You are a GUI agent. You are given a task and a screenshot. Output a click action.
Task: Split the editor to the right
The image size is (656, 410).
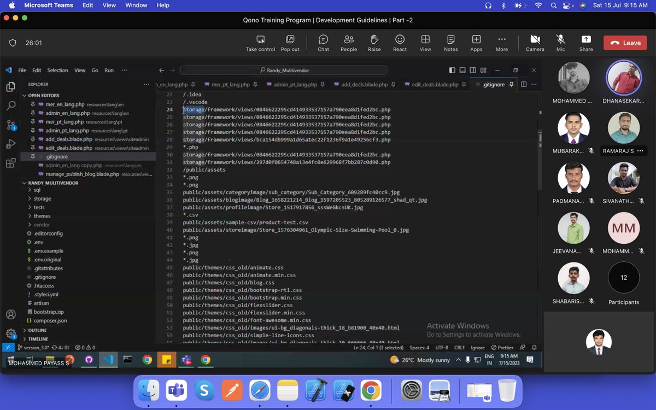pyautogui.click(x=524, y=85)
